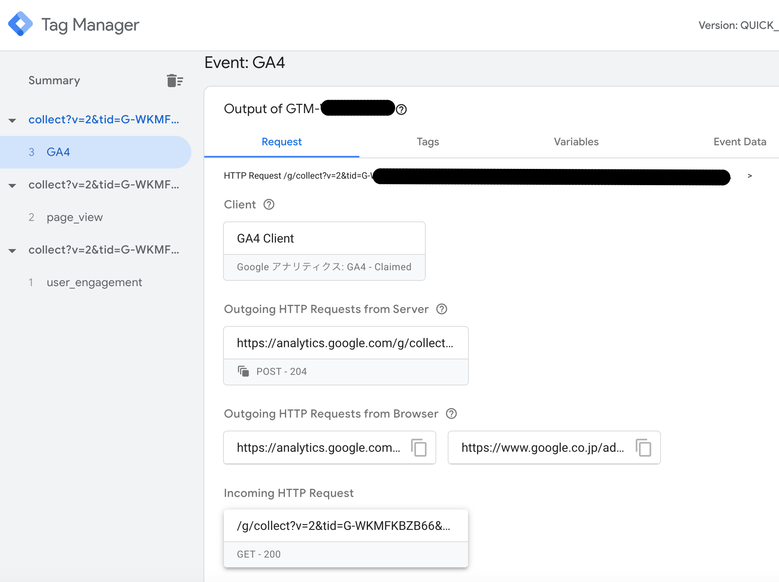779x582 pixels.
Task: Click the Version: QUICK_ label
Action: 738,26
